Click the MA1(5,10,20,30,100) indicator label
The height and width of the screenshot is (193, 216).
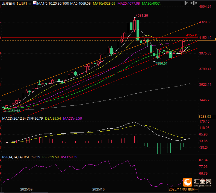point(53,4)
